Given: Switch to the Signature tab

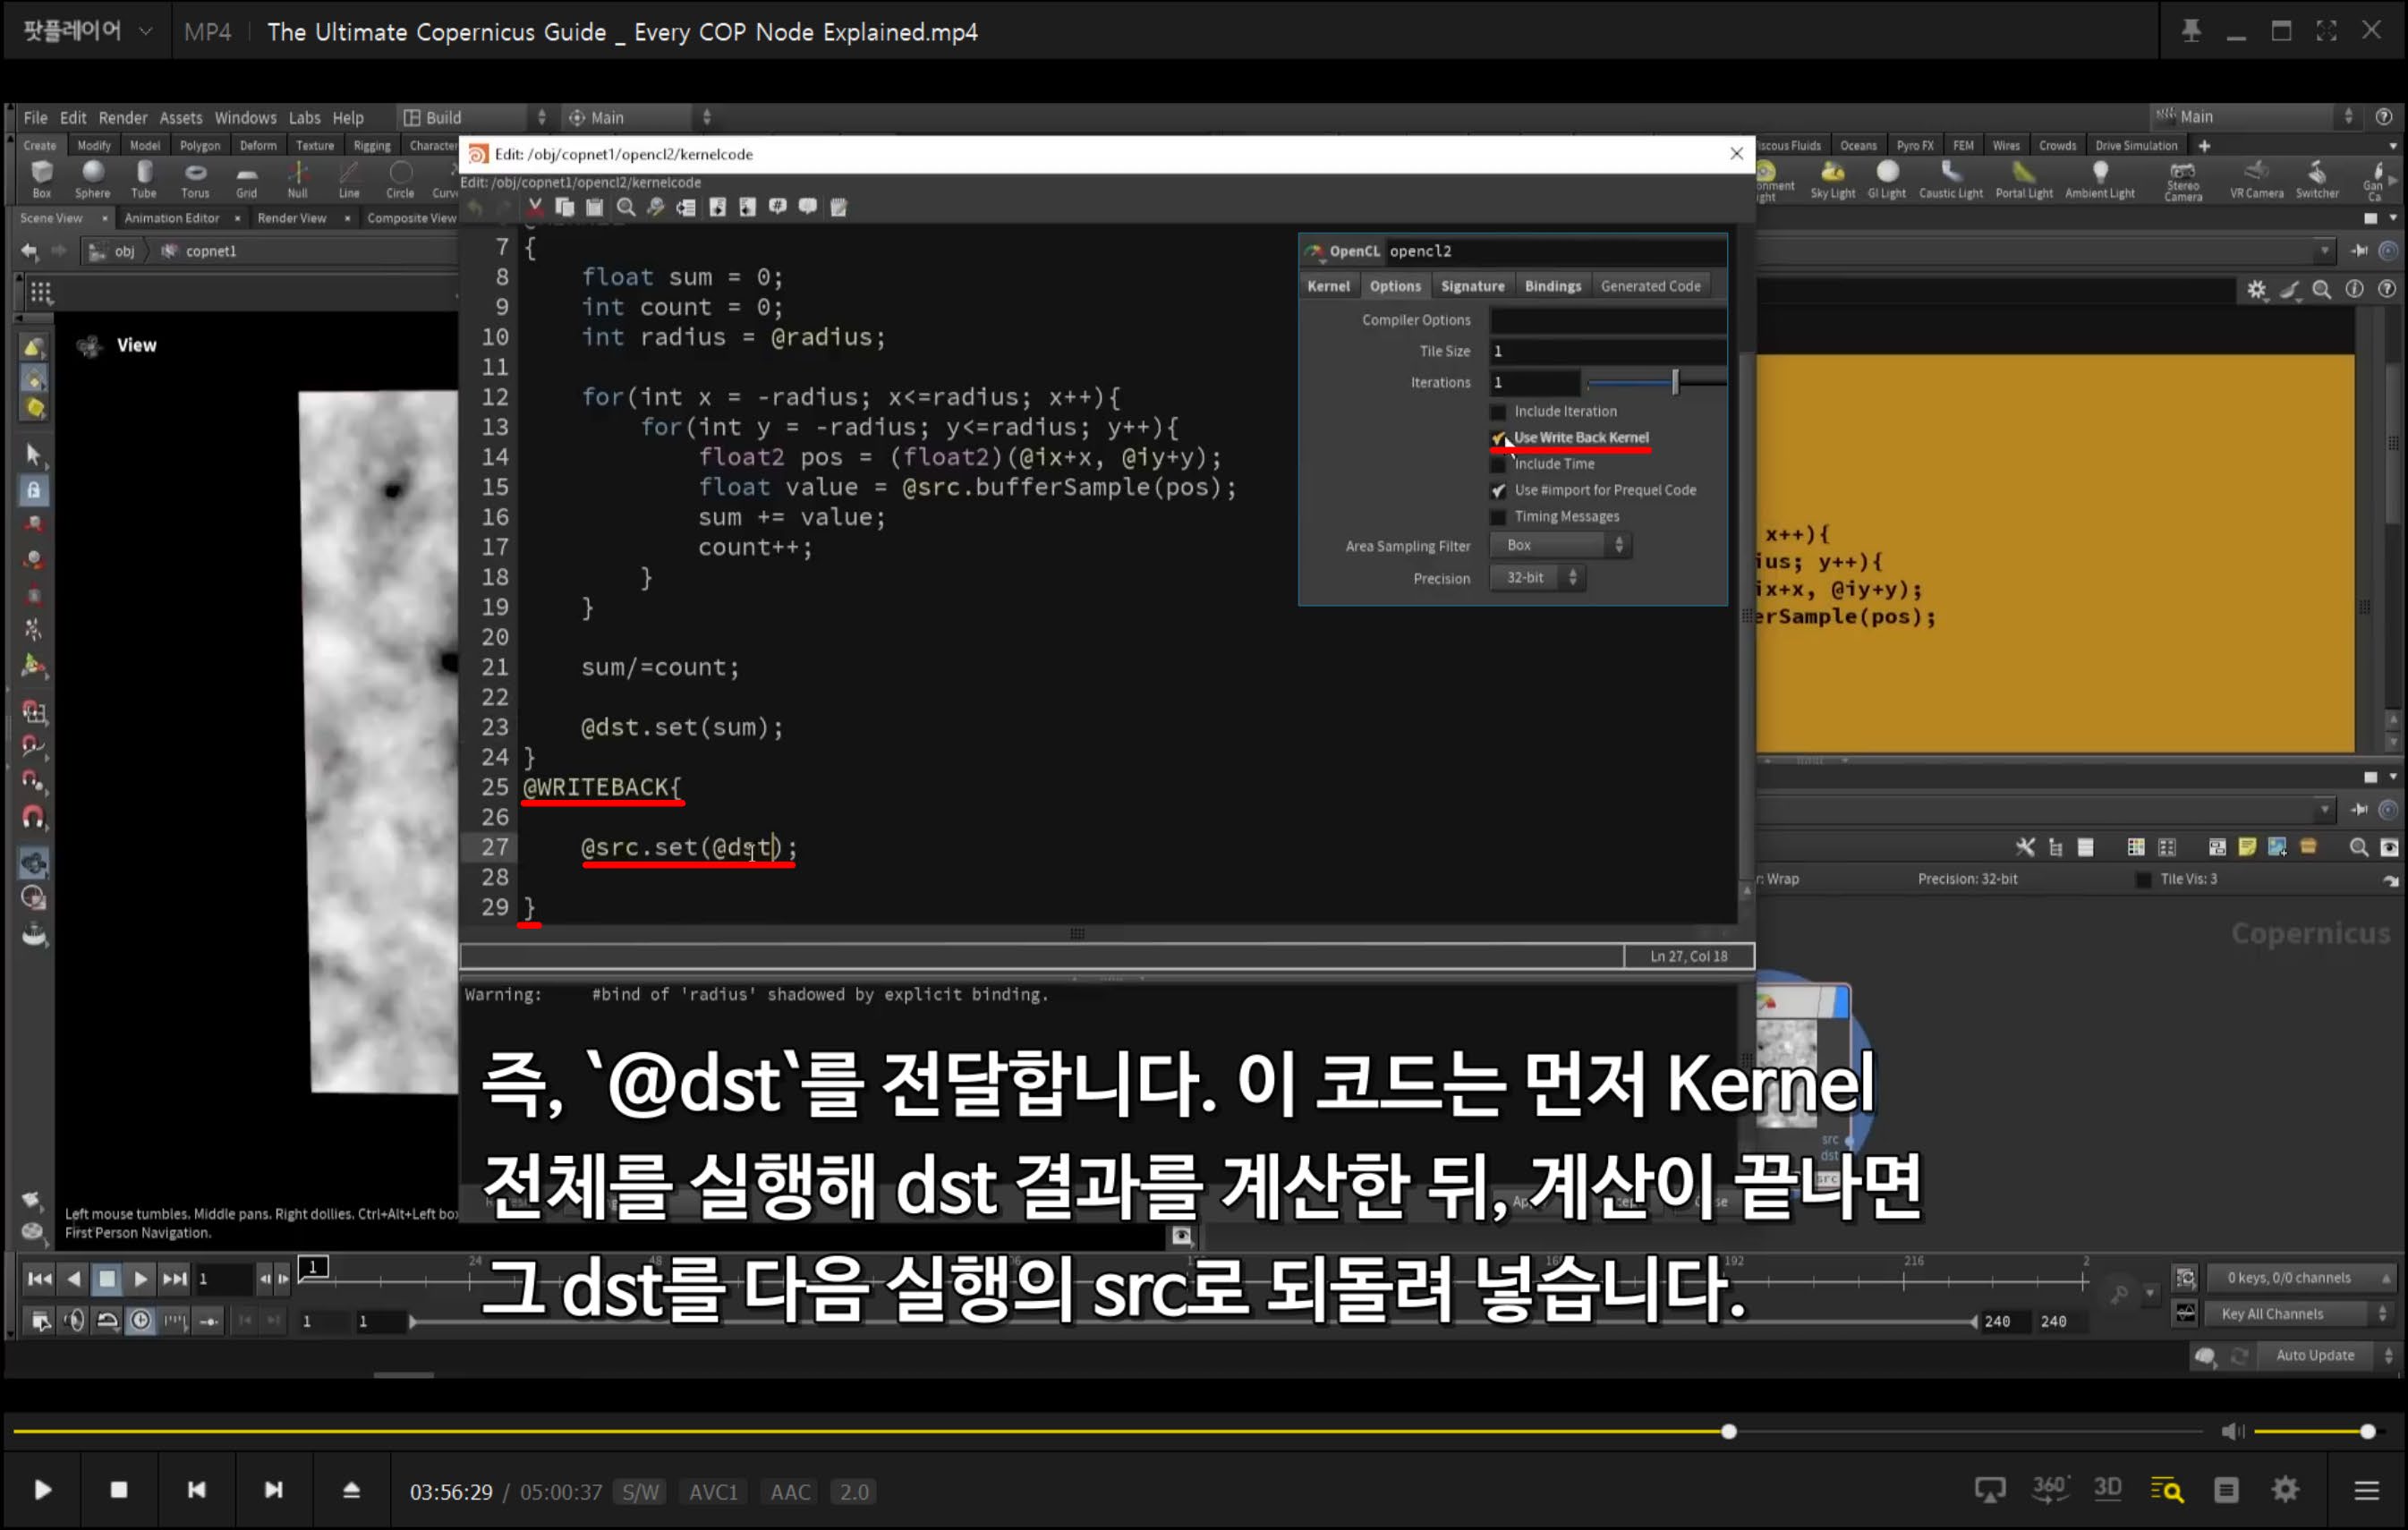Looking at the screenshot, I should (1472, 286).
